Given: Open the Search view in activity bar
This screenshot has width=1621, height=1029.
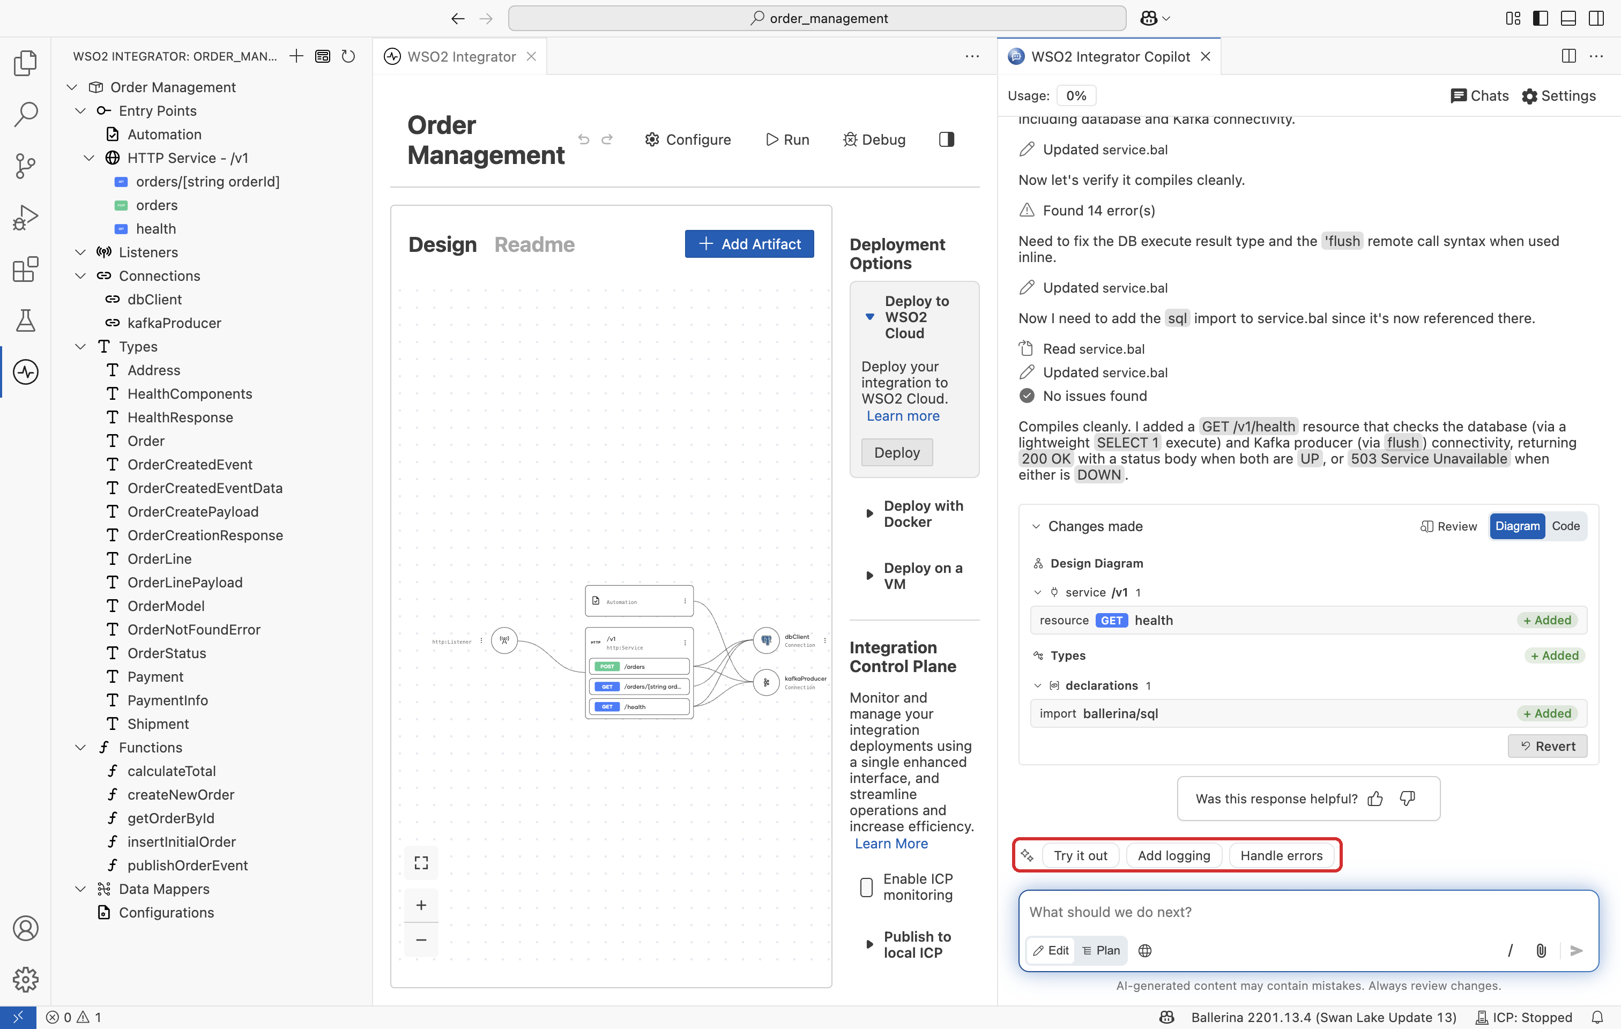Looking at the screenshot, I should (x=26, y=114).
